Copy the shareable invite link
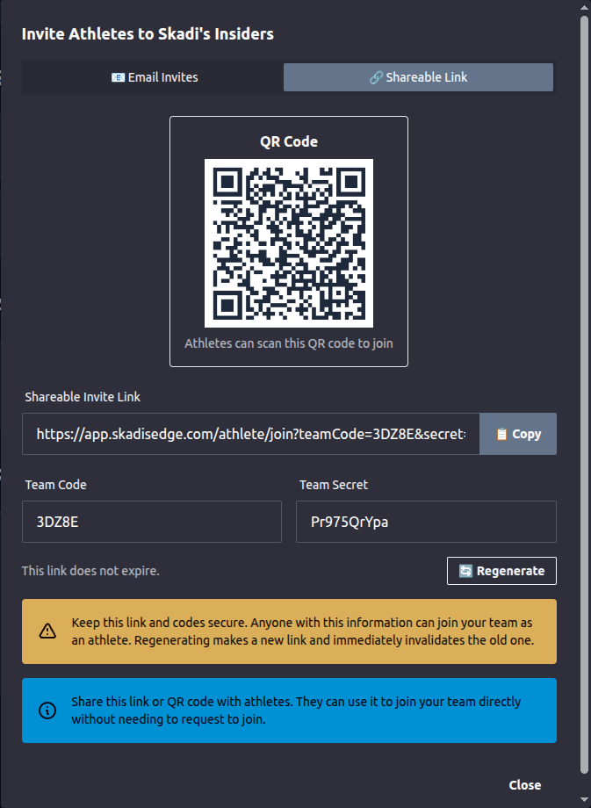 click(518, 434)
